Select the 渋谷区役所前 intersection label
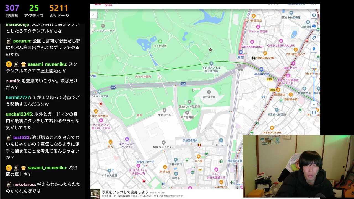This screenshot has height=199, width=354. pos(190,140)
